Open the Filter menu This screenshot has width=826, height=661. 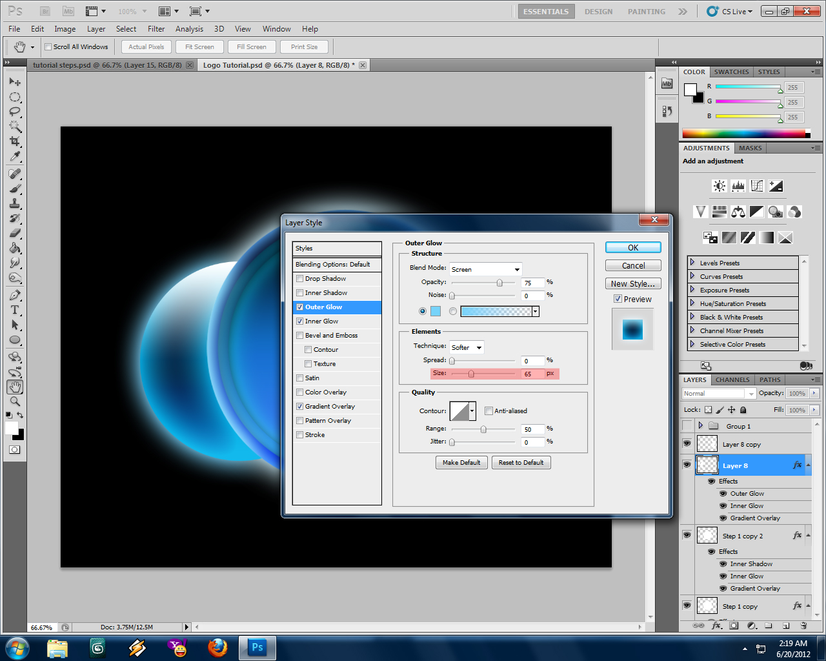coord(156,29)
